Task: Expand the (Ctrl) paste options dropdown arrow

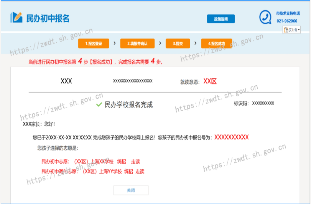Action: pos(299,30)
